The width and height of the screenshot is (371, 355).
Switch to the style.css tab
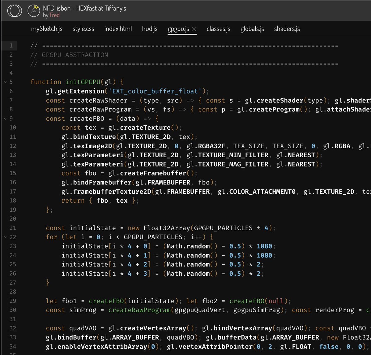(x=83, y=29)
